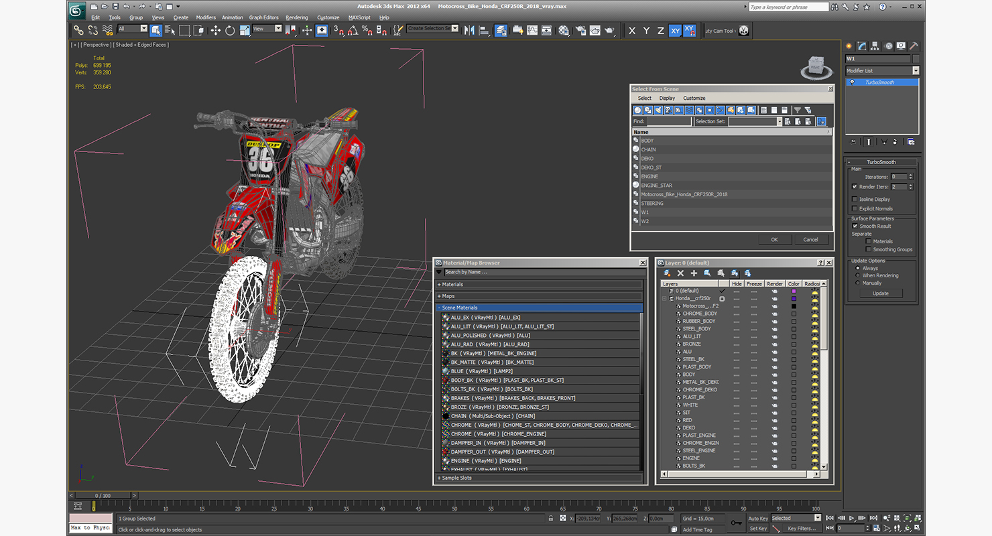This screenshot has height=536, width=992.
Task: Click Configure Modifier Sets icon
Action: pyautogui.click(x=910, y=141)
